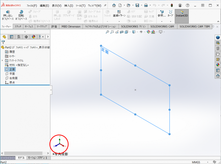Open the Appearances task pane icon
221x164 pixels.
tap(218, 65)
